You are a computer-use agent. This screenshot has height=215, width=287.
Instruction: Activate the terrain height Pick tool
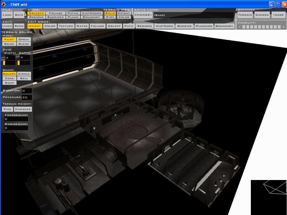tap(8, 109)
